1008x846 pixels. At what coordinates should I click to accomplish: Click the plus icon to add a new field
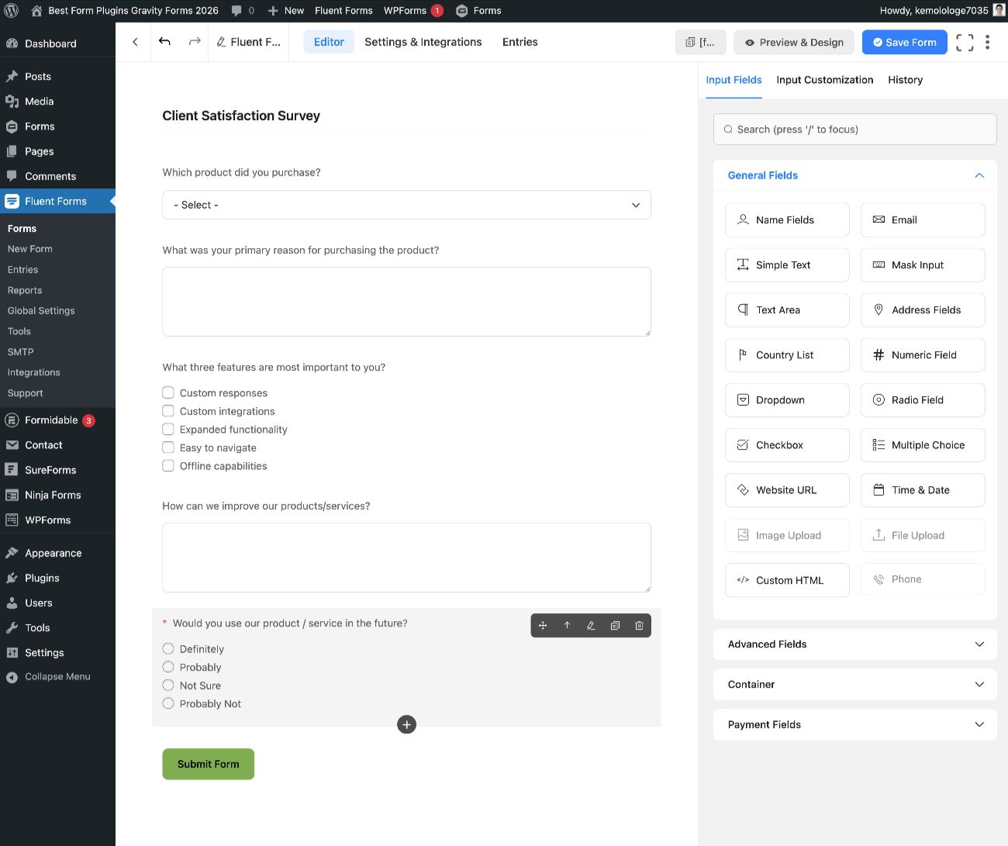(x=406, y=724)
